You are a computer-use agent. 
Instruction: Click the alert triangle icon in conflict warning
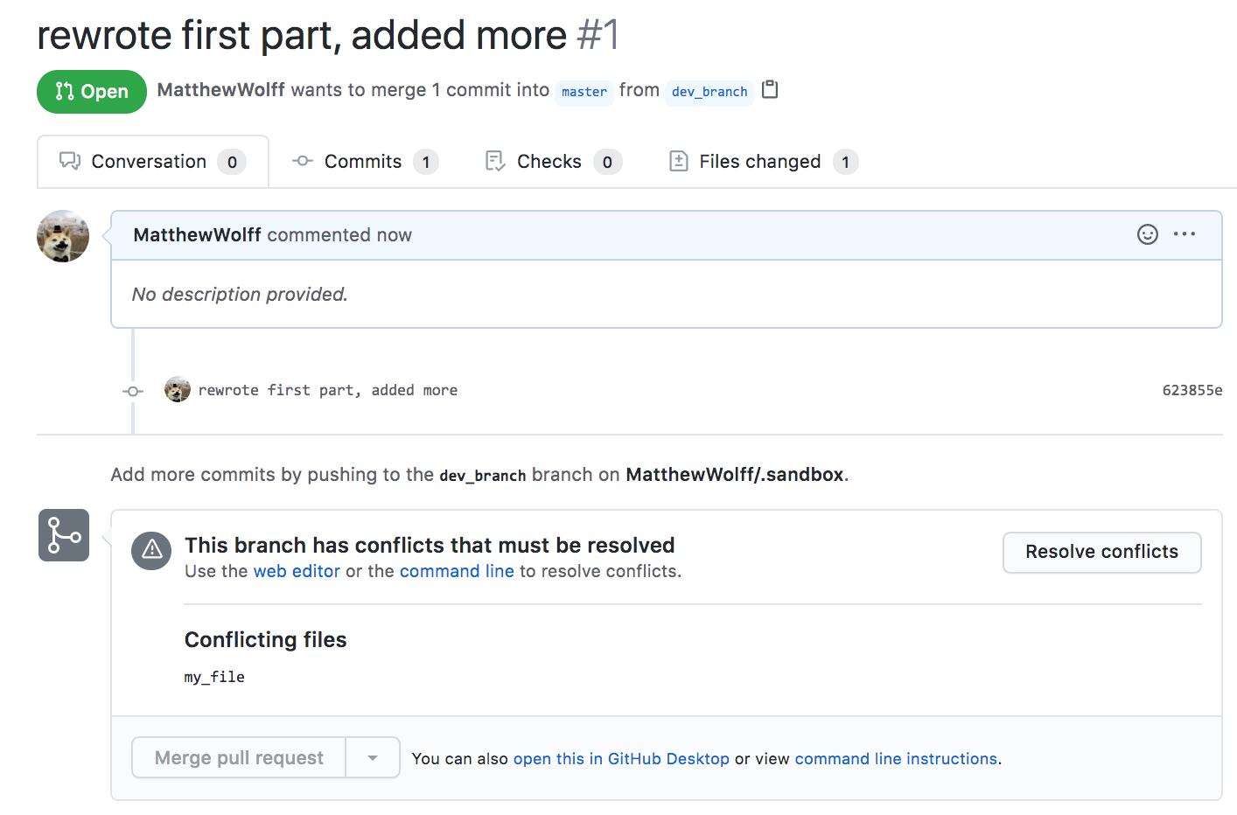(x=151, y=551)
